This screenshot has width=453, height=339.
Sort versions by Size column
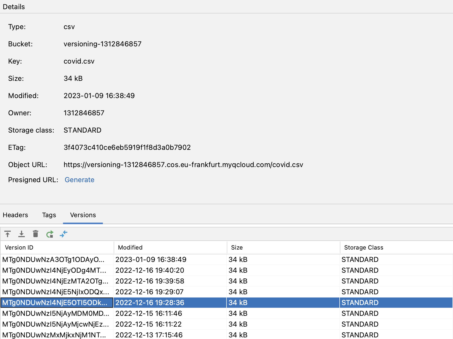[x=236, y=247]
